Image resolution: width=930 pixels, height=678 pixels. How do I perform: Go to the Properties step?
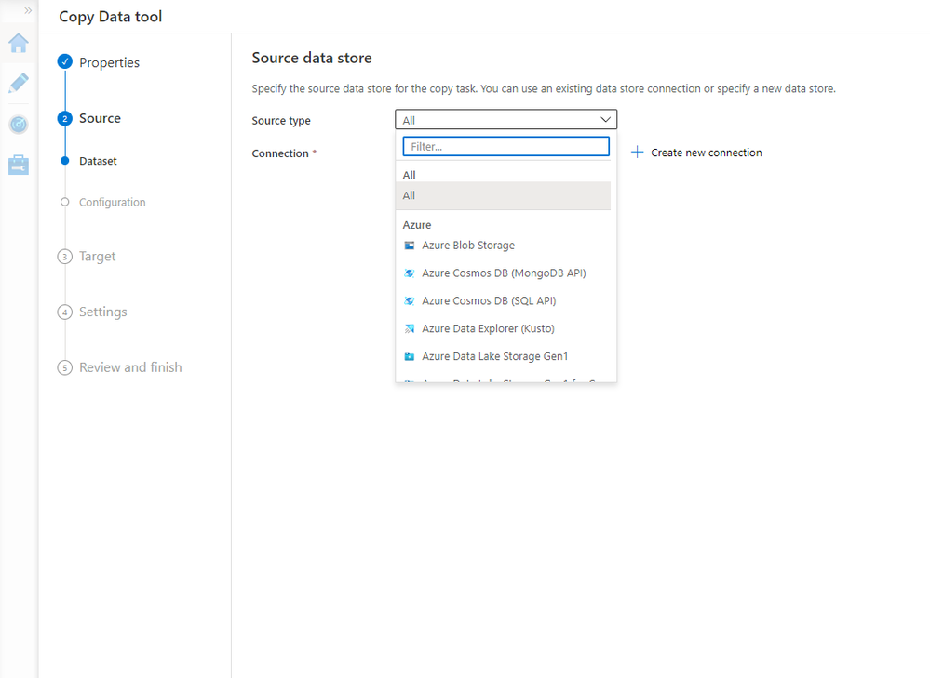(109, 62)
